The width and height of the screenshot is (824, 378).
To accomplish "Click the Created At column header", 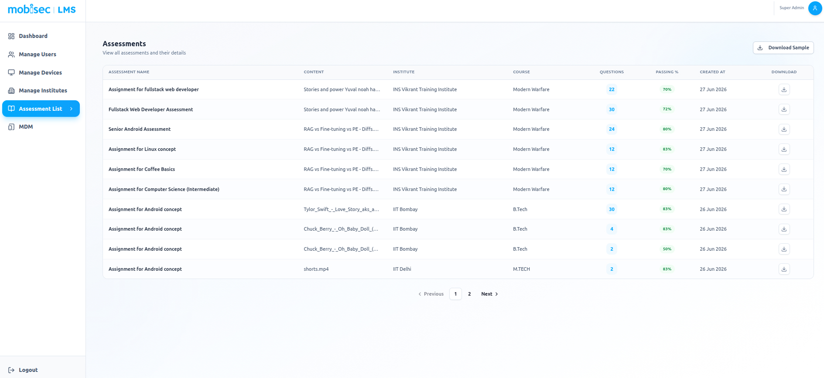I will pos(712,72).
